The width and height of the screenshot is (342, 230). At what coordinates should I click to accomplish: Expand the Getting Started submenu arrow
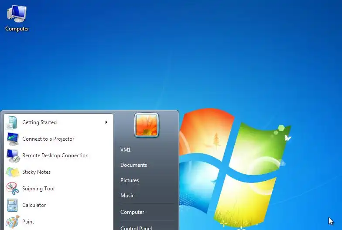tap(106, 122)
